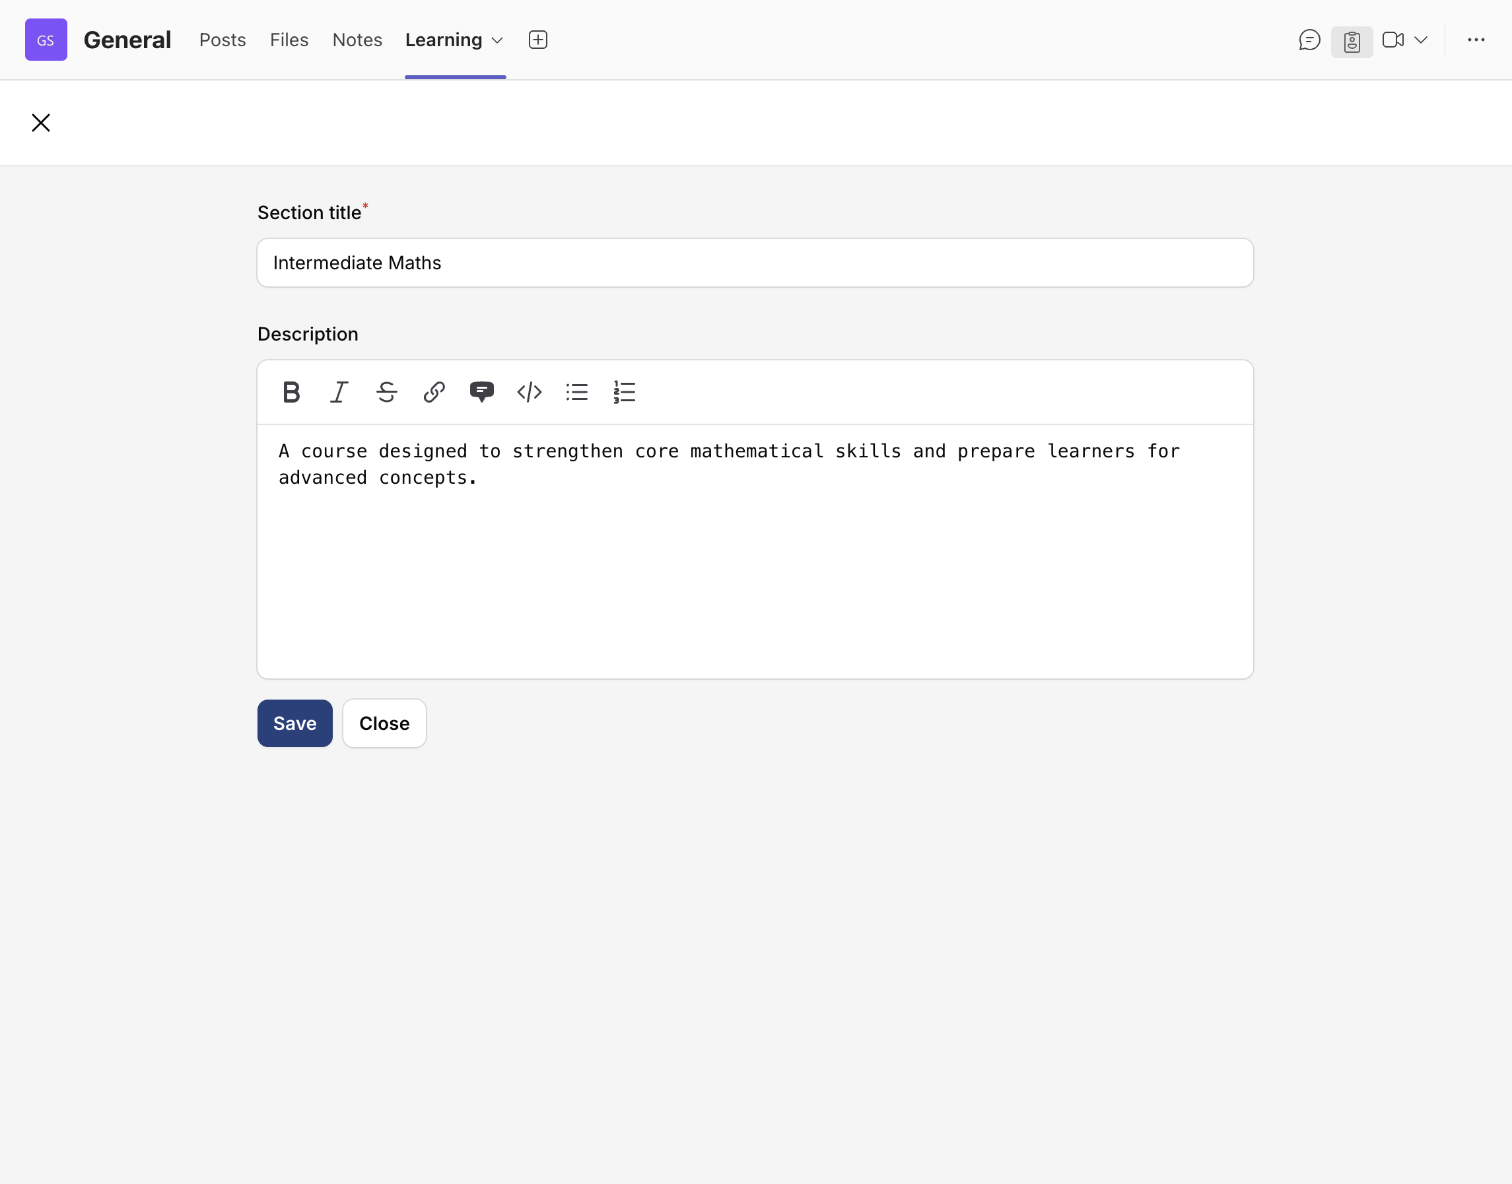Apply italic formatting to description
The height and width of the screenshot is (1184, 1512).
coord(339,392)
